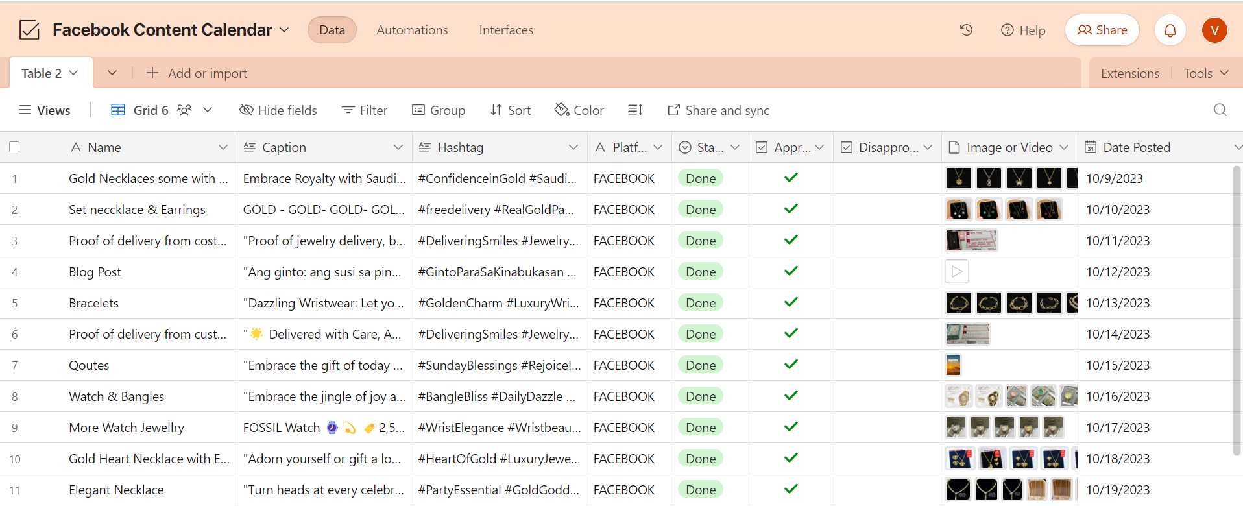Viewport: 1243px width, 506px height.
Task: Click the Color paint bucket tool
Action: (579, 110)
